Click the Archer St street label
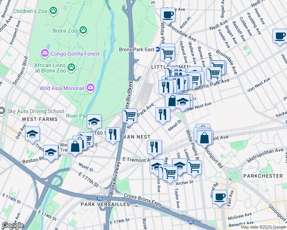 184,182
